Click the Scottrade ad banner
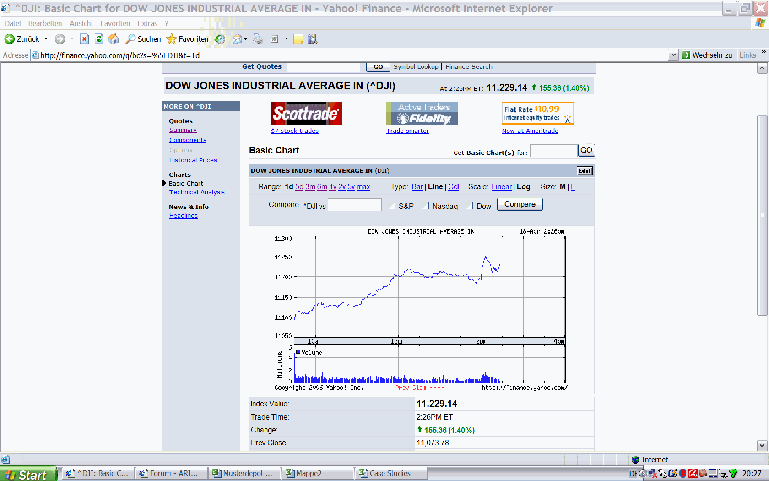Viewport: 769px width, 481px height. click(x=307, y=113)
